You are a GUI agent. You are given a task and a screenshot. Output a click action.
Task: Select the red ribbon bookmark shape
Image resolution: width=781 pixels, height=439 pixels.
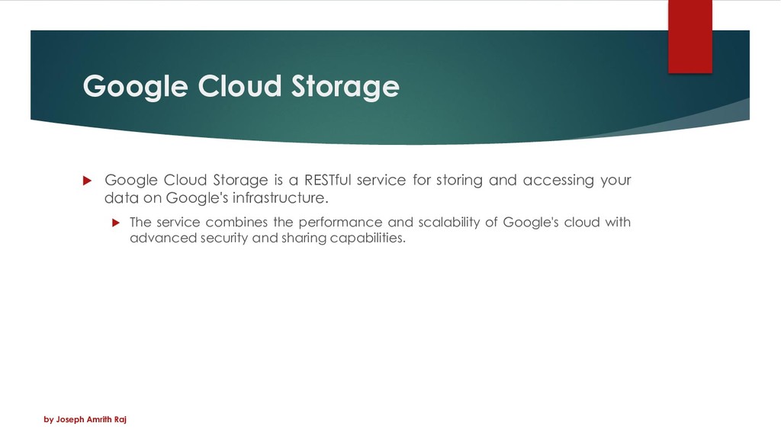(x=689, y=37)
